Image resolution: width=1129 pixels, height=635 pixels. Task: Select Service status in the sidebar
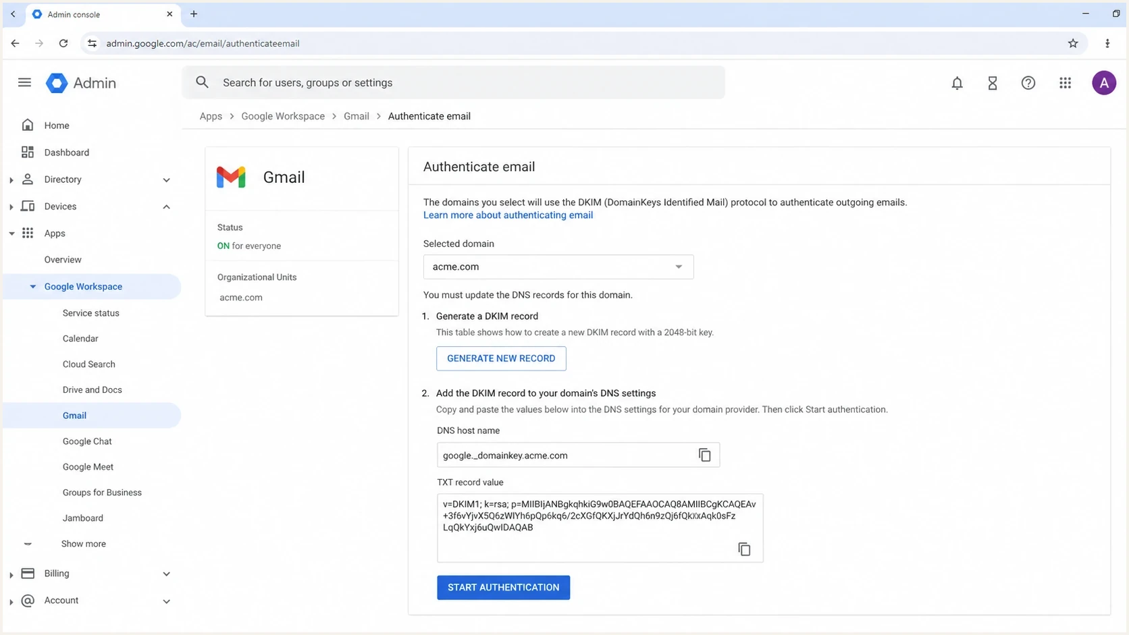click(x=91, y=312)
